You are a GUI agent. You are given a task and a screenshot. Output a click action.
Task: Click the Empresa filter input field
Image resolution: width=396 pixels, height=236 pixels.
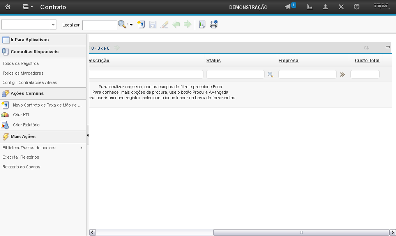point(307,74)
